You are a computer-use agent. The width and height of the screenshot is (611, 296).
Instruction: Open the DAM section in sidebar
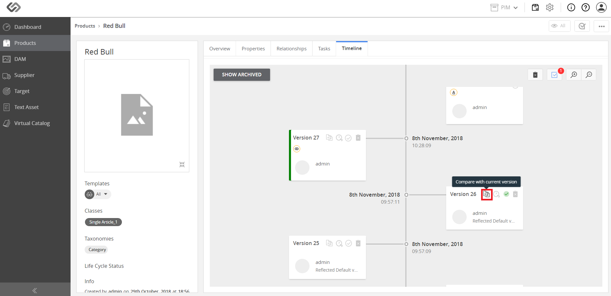pos(35,59)
